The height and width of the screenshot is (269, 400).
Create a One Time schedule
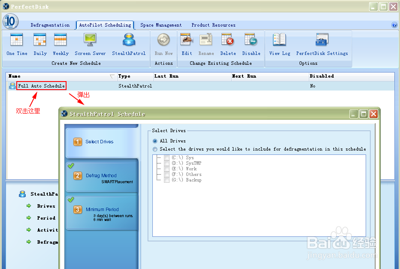tap(17, 44)
